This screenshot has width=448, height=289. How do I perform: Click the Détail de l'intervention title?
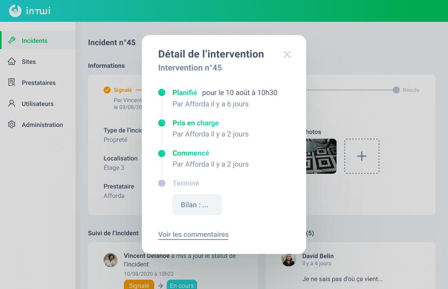[211, 54]
